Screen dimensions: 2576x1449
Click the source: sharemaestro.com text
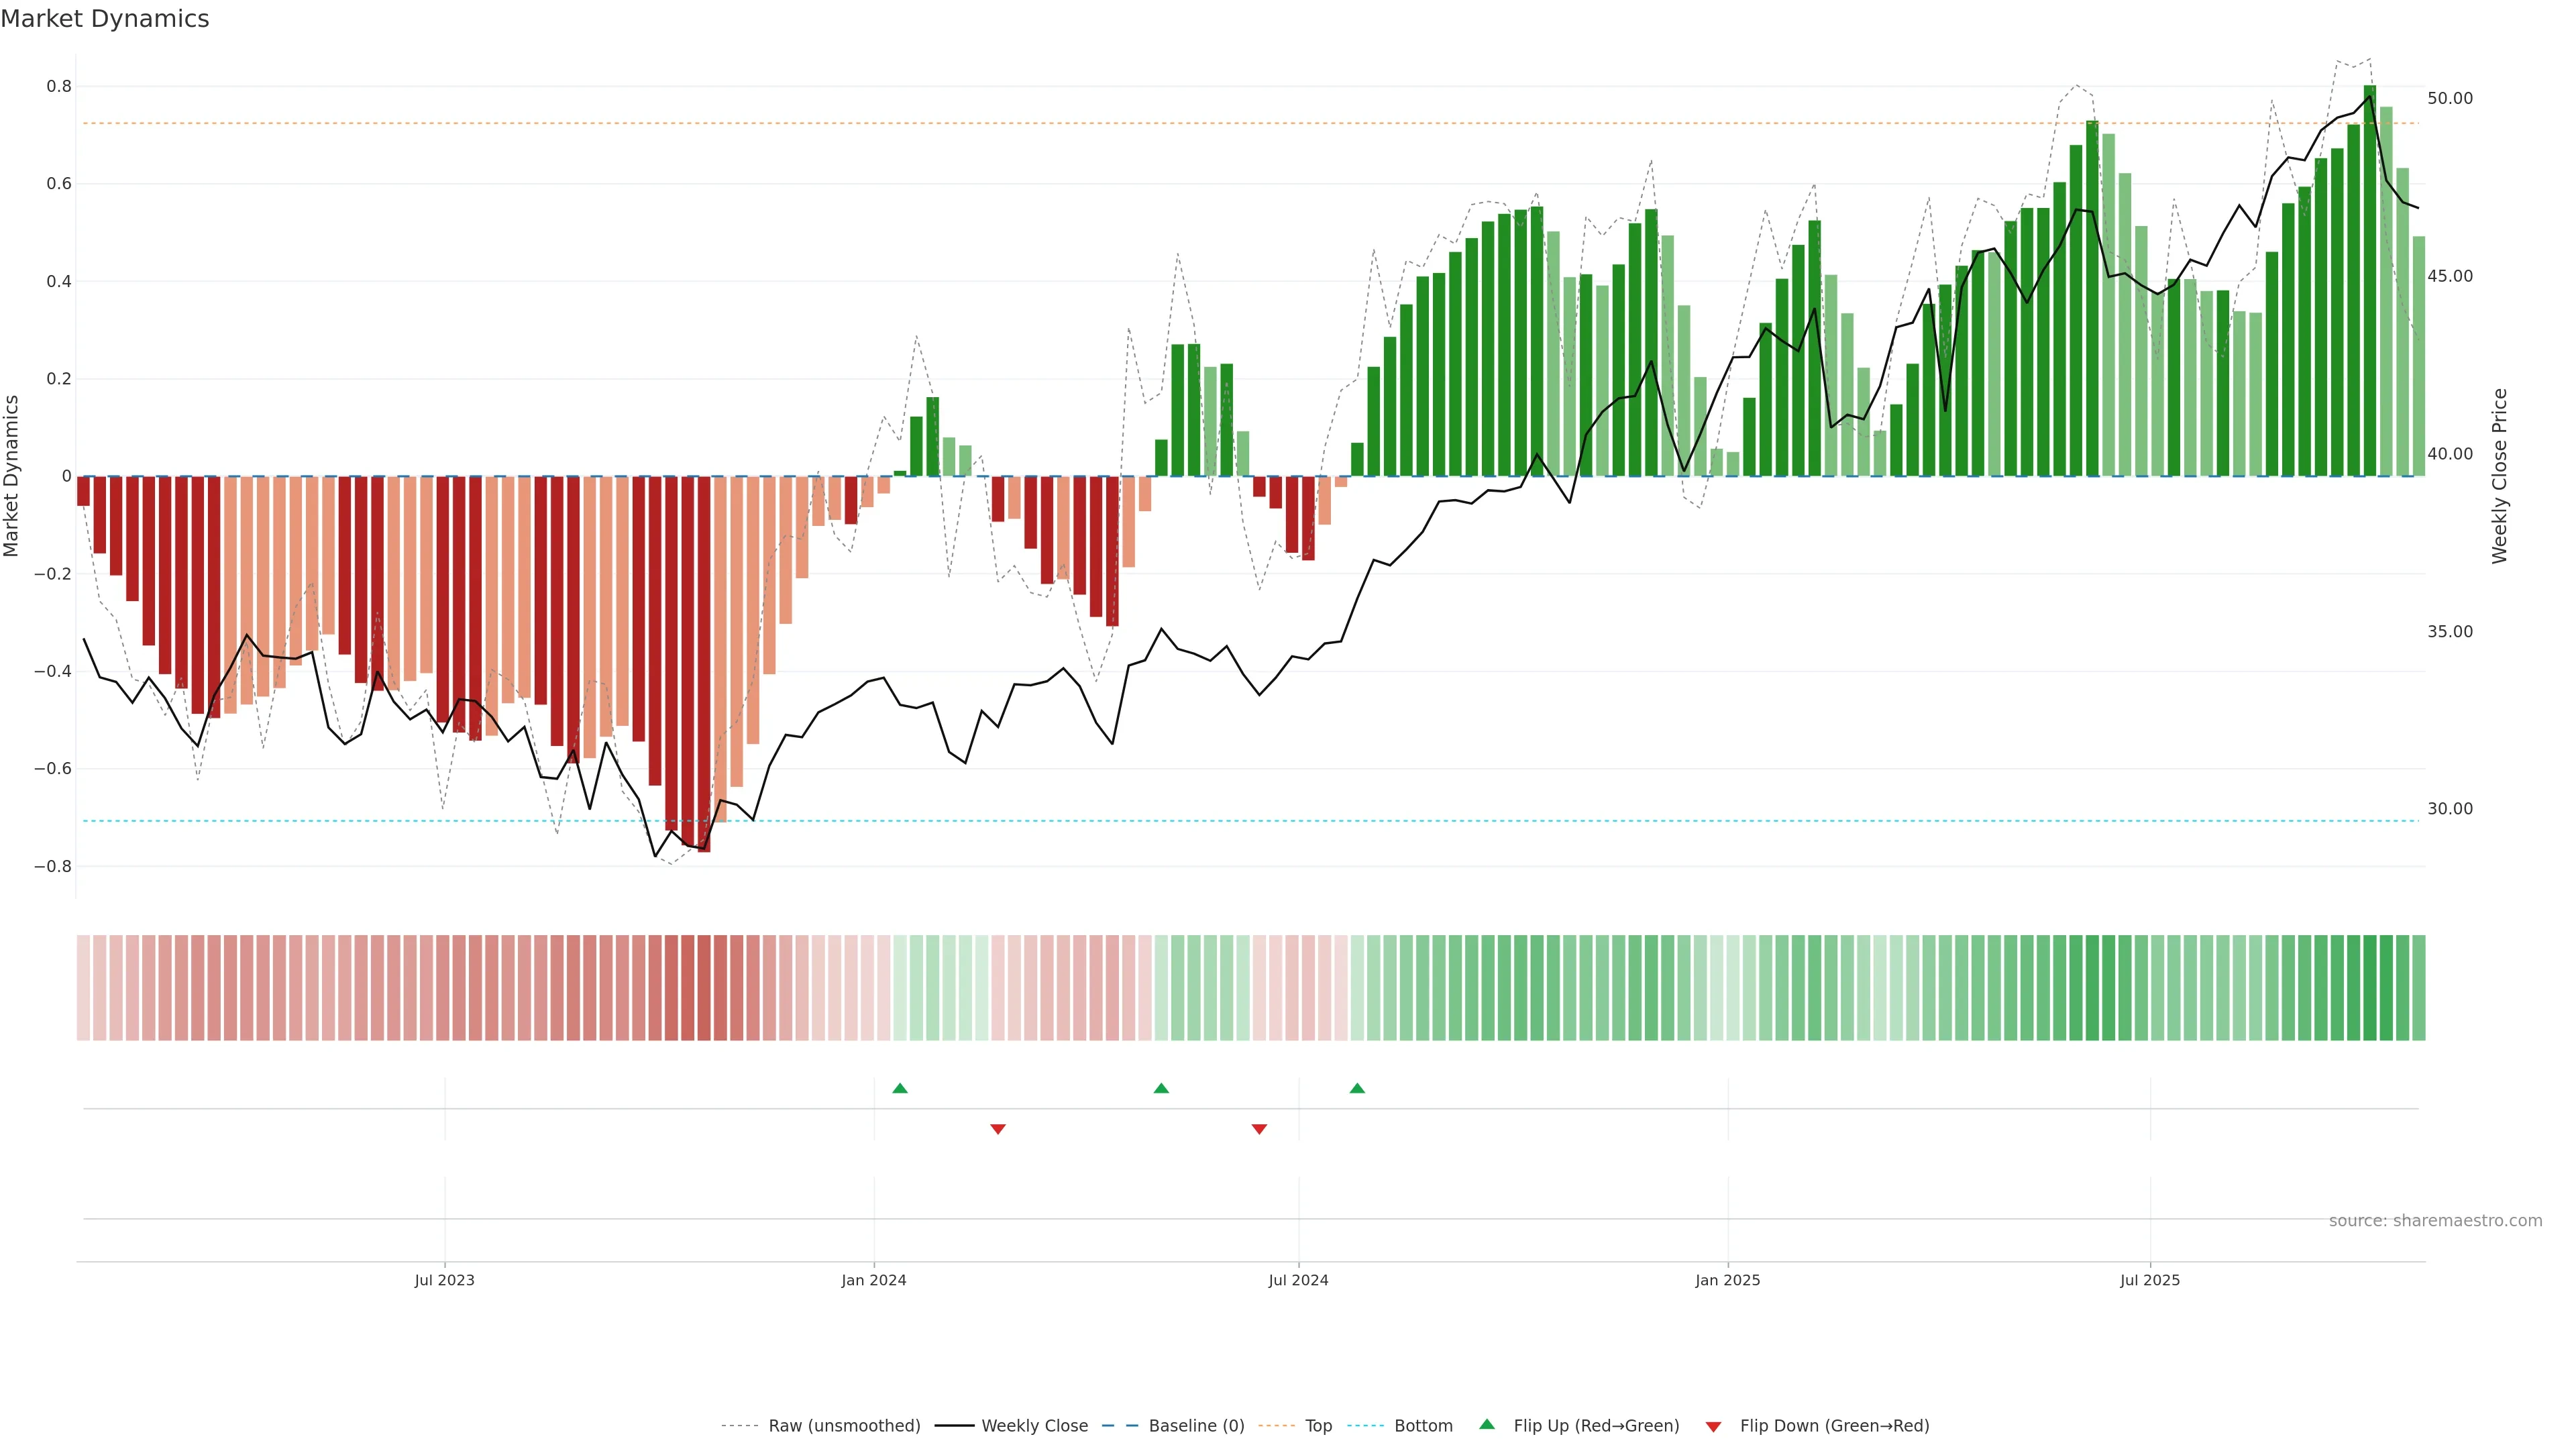pos(2435,1220)
